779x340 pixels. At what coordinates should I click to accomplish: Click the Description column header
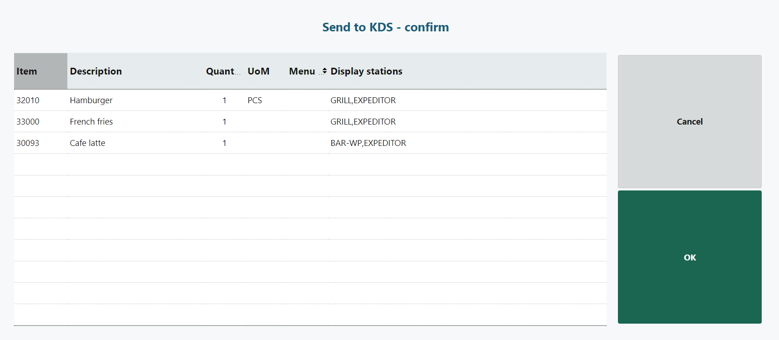(96, 71)
